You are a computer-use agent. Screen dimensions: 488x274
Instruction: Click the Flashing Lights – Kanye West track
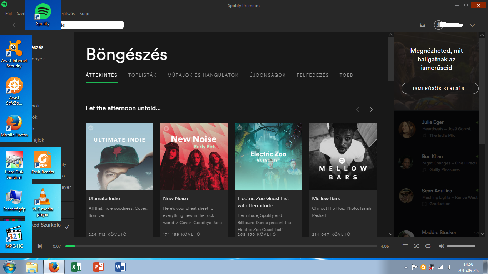pyautogui.click(x=450, y=197)
